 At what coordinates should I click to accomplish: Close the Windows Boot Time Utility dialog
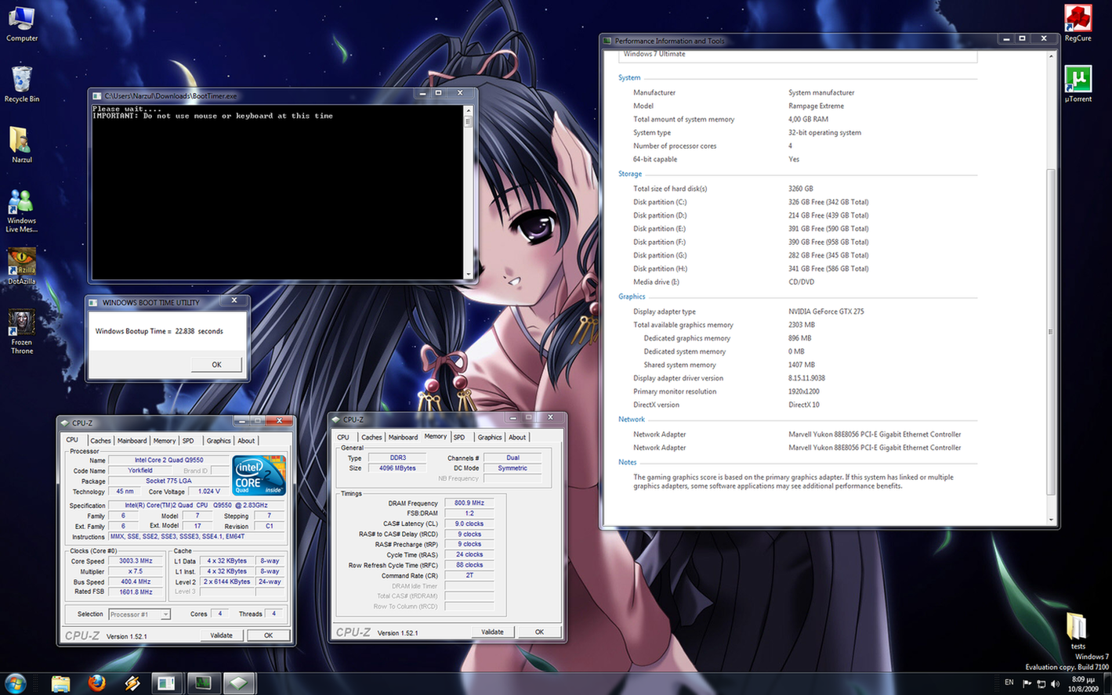click(234, 301)
